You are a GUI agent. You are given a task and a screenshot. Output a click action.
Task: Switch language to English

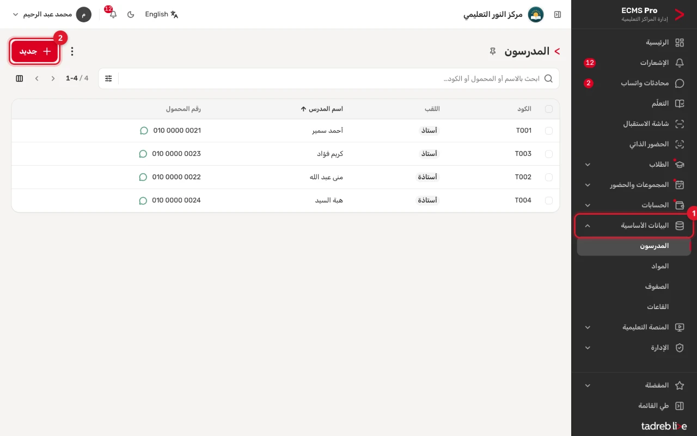pyautogui.click(x=162, y=15)
